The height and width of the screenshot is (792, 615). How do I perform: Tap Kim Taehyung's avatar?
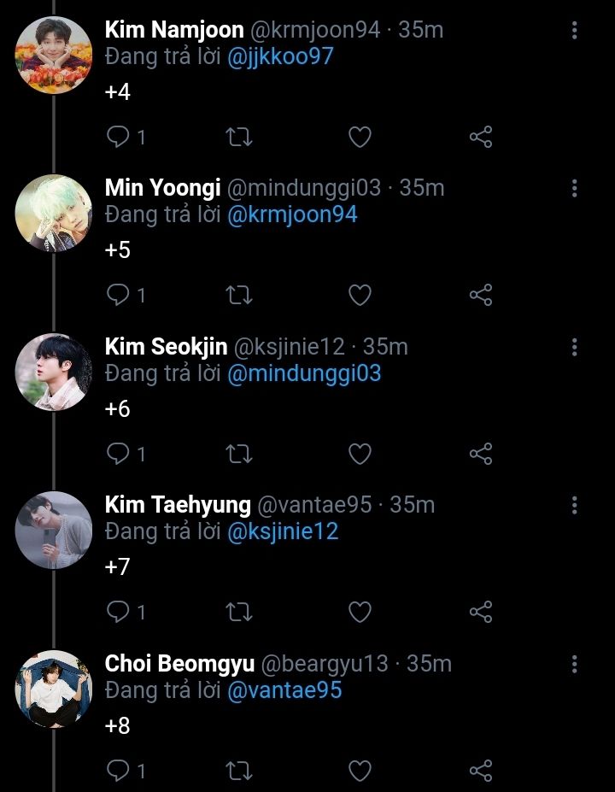coord(54,530)
